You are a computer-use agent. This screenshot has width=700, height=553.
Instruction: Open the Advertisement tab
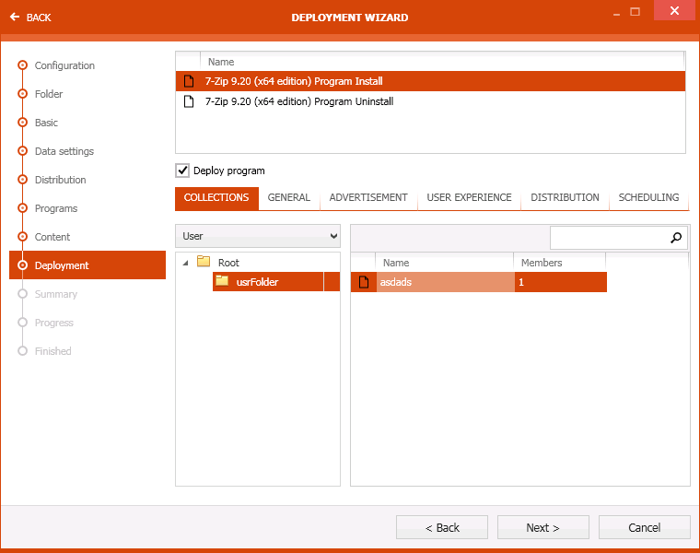click(x=368, y=197)
